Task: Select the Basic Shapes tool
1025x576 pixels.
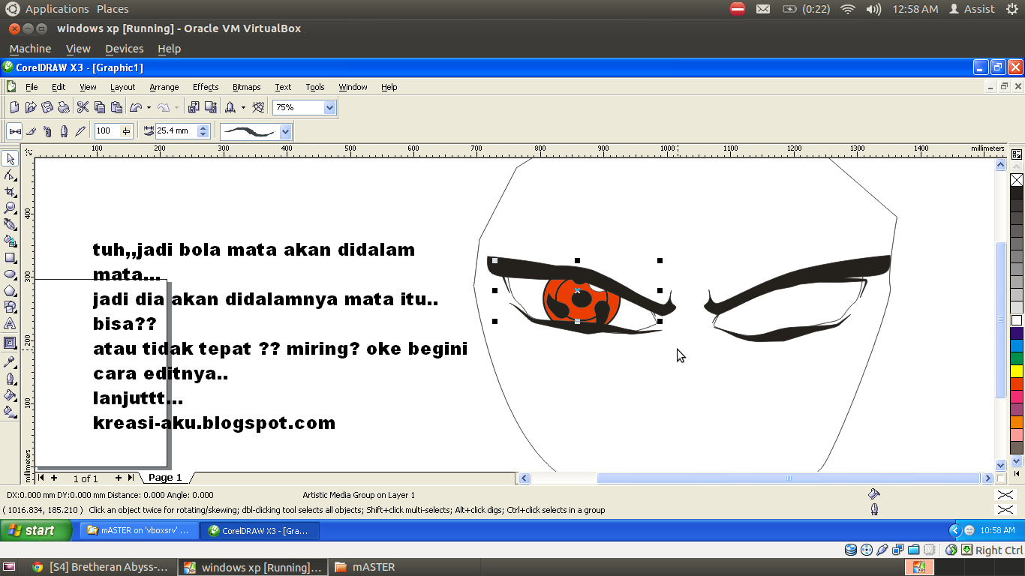Action: pos(10,307)
